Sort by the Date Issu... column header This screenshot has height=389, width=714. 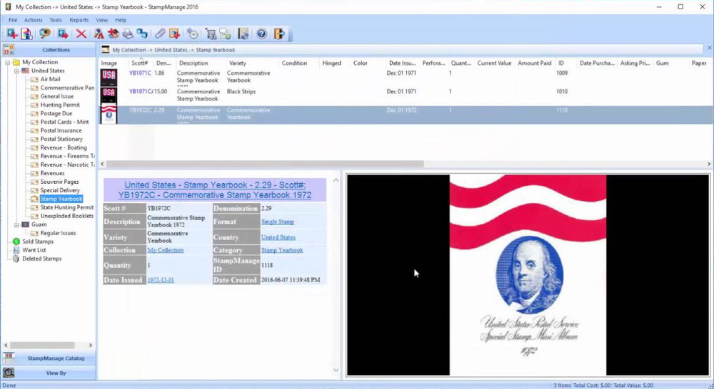click(402, 63)
